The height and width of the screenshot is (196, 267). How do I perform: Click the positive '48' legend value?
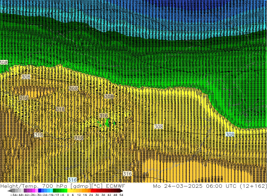(x=115, y=195)
